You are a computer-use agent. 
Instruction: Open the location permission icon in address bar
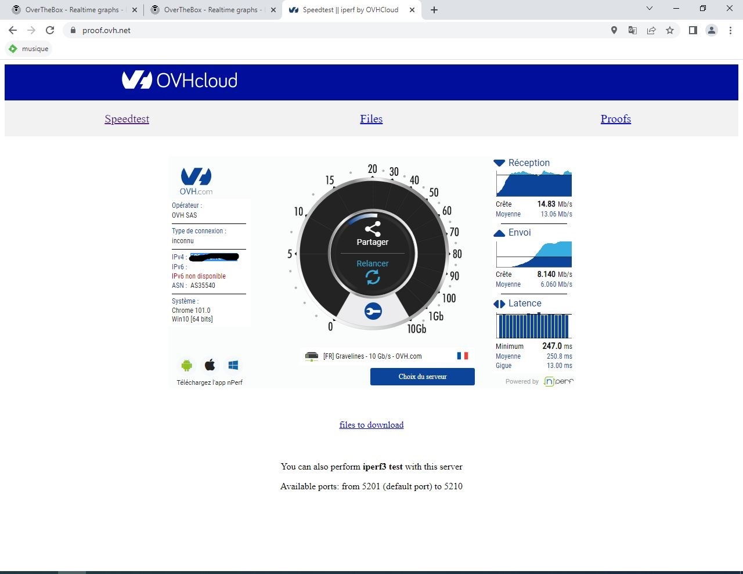[614, 30]
